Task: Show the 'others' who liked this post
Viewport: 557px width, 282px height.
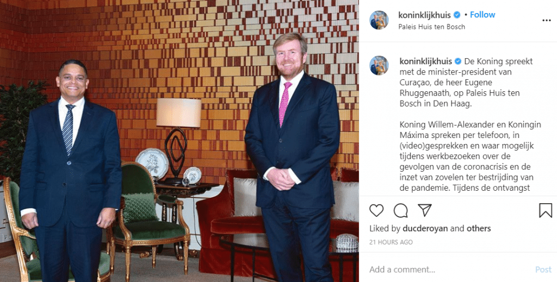Action: [479, 228]
